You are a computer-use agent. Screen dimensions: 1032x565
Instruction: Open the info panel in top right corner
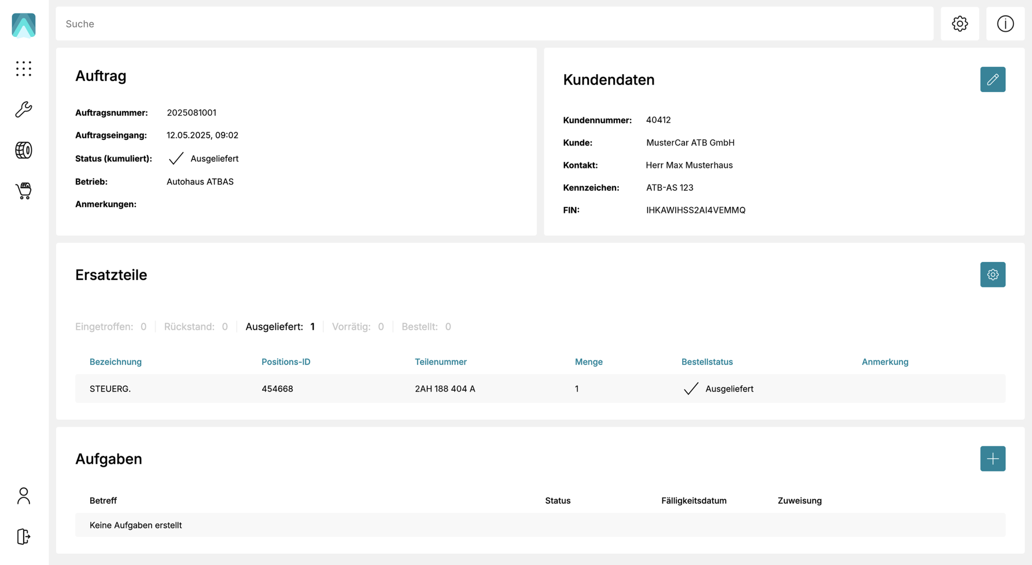point(1005,23)
